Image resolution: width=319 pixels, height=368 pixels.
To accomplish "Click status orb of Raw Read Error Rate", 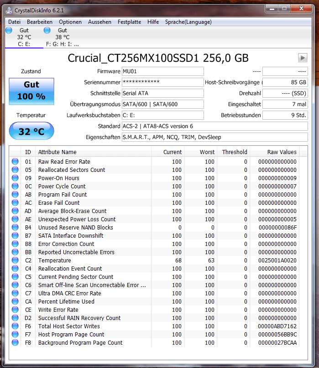I will pos(15,161).
